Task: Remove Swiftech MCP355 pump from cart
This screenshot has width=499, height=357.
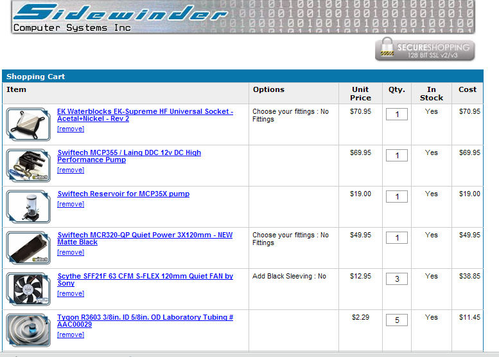Action: (x=71, y=170)
